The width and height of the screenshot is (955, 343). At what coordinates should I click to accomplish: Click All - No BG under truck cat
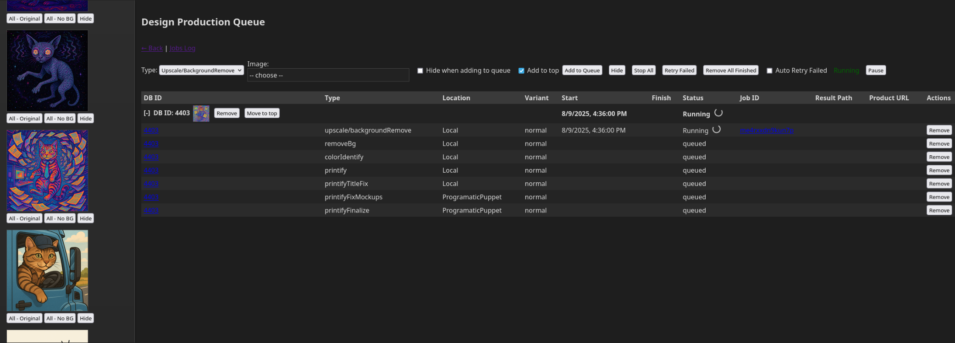point(60,318)
